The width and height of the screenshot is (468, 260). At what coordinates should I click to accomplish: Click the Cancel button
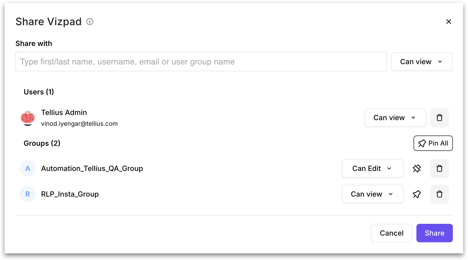[391, 233]
